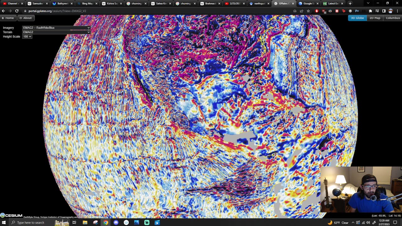Open the Windows notification center
The image size is (402, 226).
click(x=395, y=223)
